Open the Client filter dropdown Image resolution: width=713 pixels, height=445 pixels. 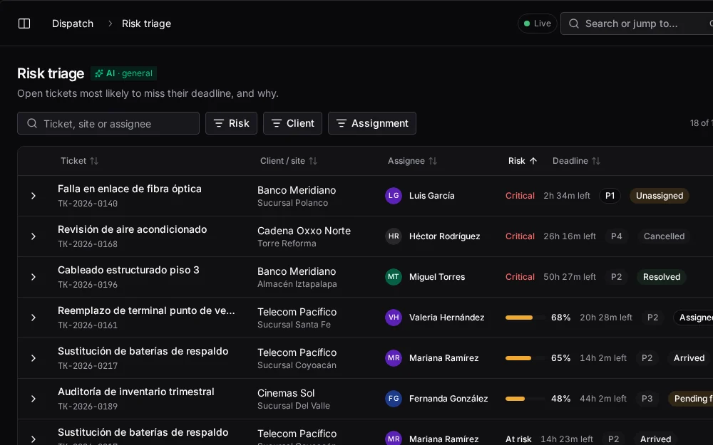tap(292, 123)
